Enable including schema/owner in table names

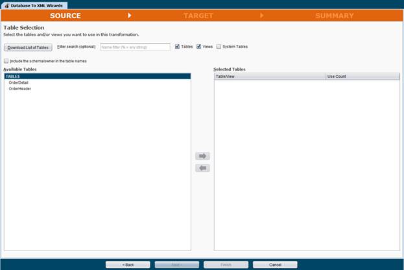click(6, 61)
